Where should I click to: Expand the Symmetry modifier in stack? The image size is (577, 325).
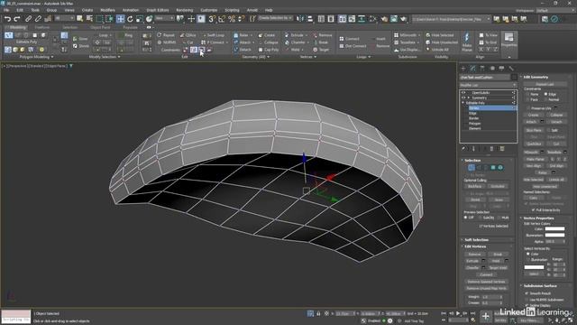pyautogui.click(x=469, y=98)
